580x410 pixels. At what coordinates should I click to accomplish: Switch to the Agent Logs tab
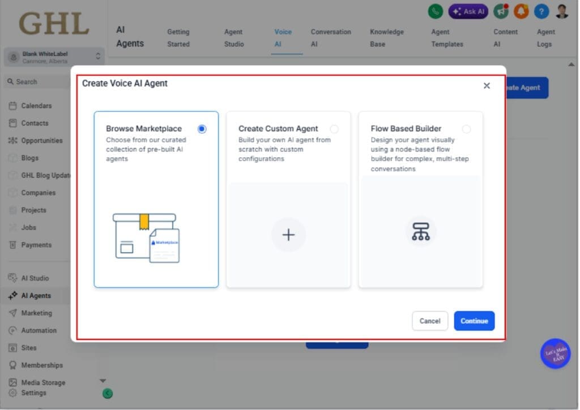click(x=545, y=38)
